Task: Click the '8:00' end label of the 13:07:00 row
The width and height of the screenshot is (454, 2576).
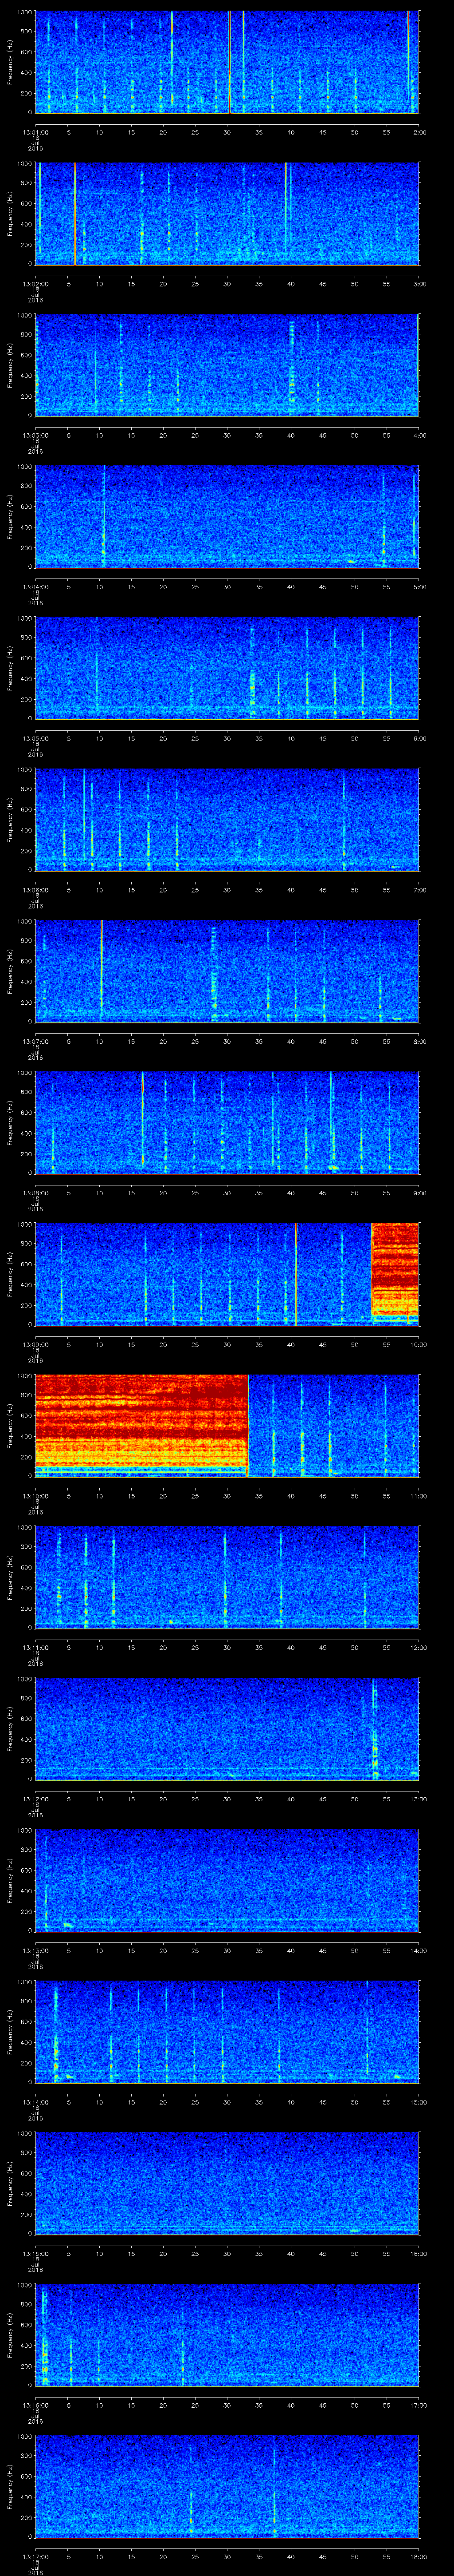Action: click(x=419, y=1041)
